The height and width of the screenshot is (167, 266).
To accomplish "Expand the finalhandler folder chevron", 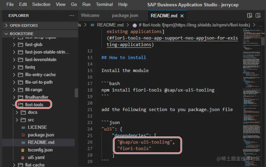I will pos(14,97).
